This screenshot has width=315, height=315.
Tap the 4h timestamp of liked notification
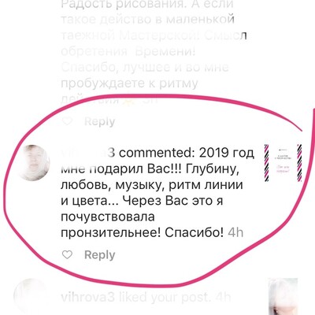coord(223,297)
